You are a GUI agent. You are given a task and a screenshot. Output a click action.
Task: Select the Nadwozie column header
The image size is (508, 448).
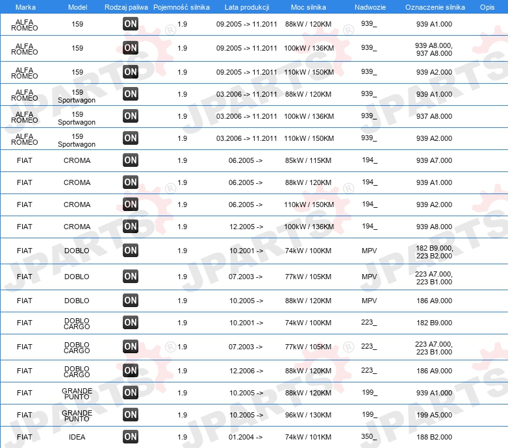tap(370, 7)
